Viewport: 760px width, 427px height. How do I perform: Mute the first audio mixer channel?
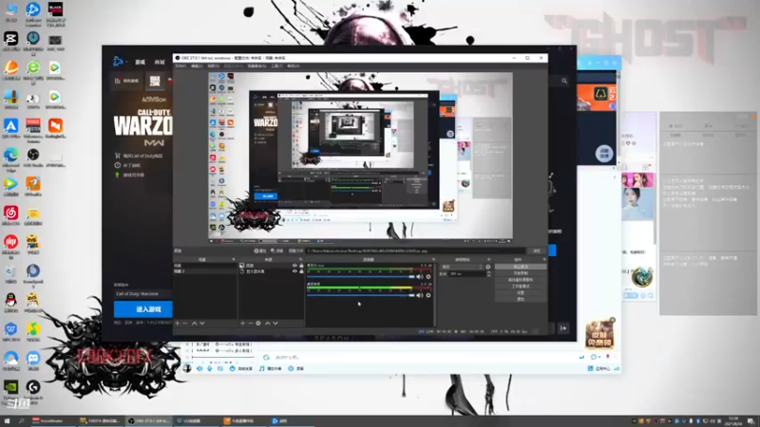point(420,277)
